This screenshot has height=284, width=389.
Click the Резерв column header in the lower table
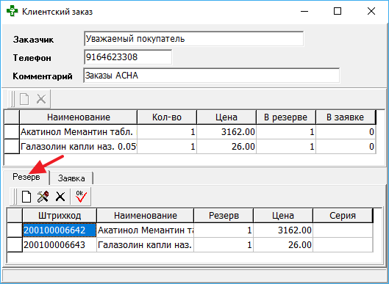(224, 216)
